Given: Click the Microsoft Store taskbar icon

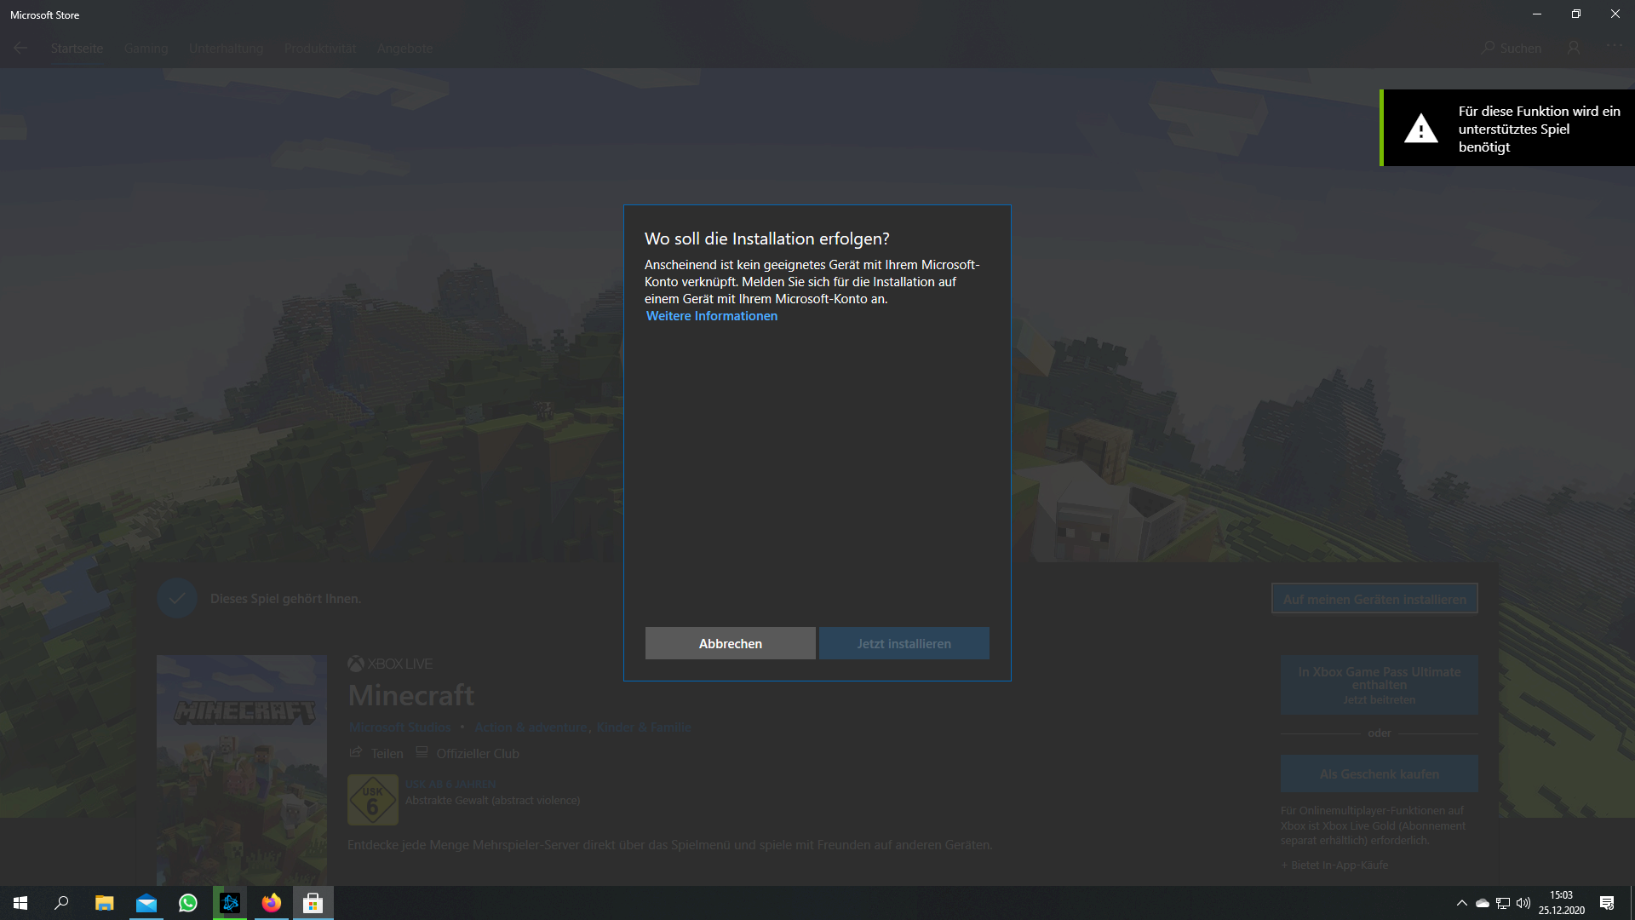Looking at the screenshot, I should (313, 903).
